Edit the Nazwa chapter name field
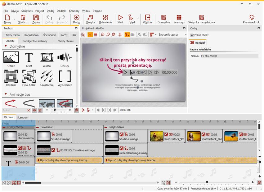Image resolution: width=264 pixels, height=192 pixels. point(229,56)
